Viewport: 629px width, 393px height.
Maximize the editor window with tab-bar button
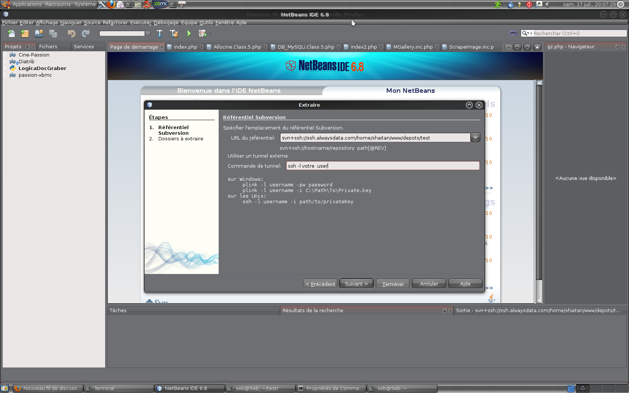coord(537,47)
